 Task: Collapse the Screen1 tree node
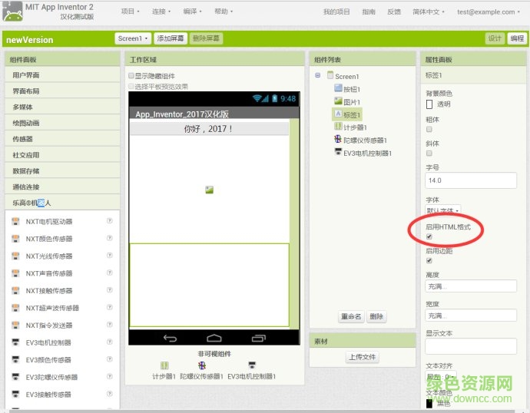click(318, 75)
